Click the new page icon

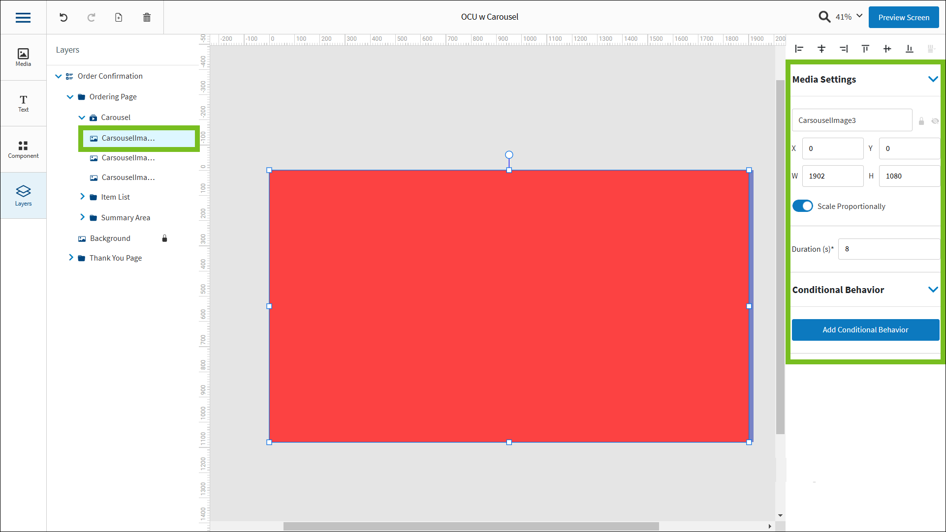(119, 18)
